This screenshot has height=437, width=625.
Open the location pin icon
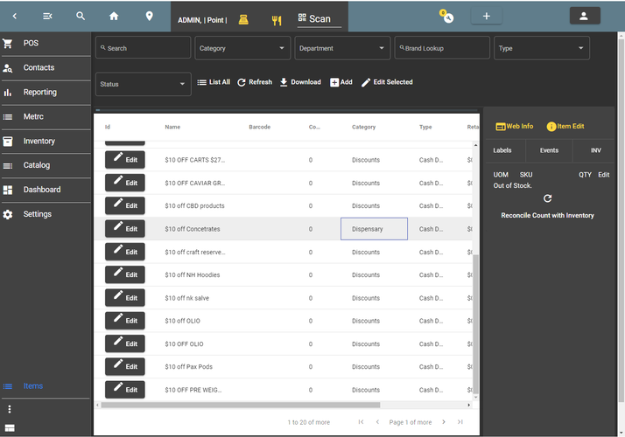pos(149,16)
